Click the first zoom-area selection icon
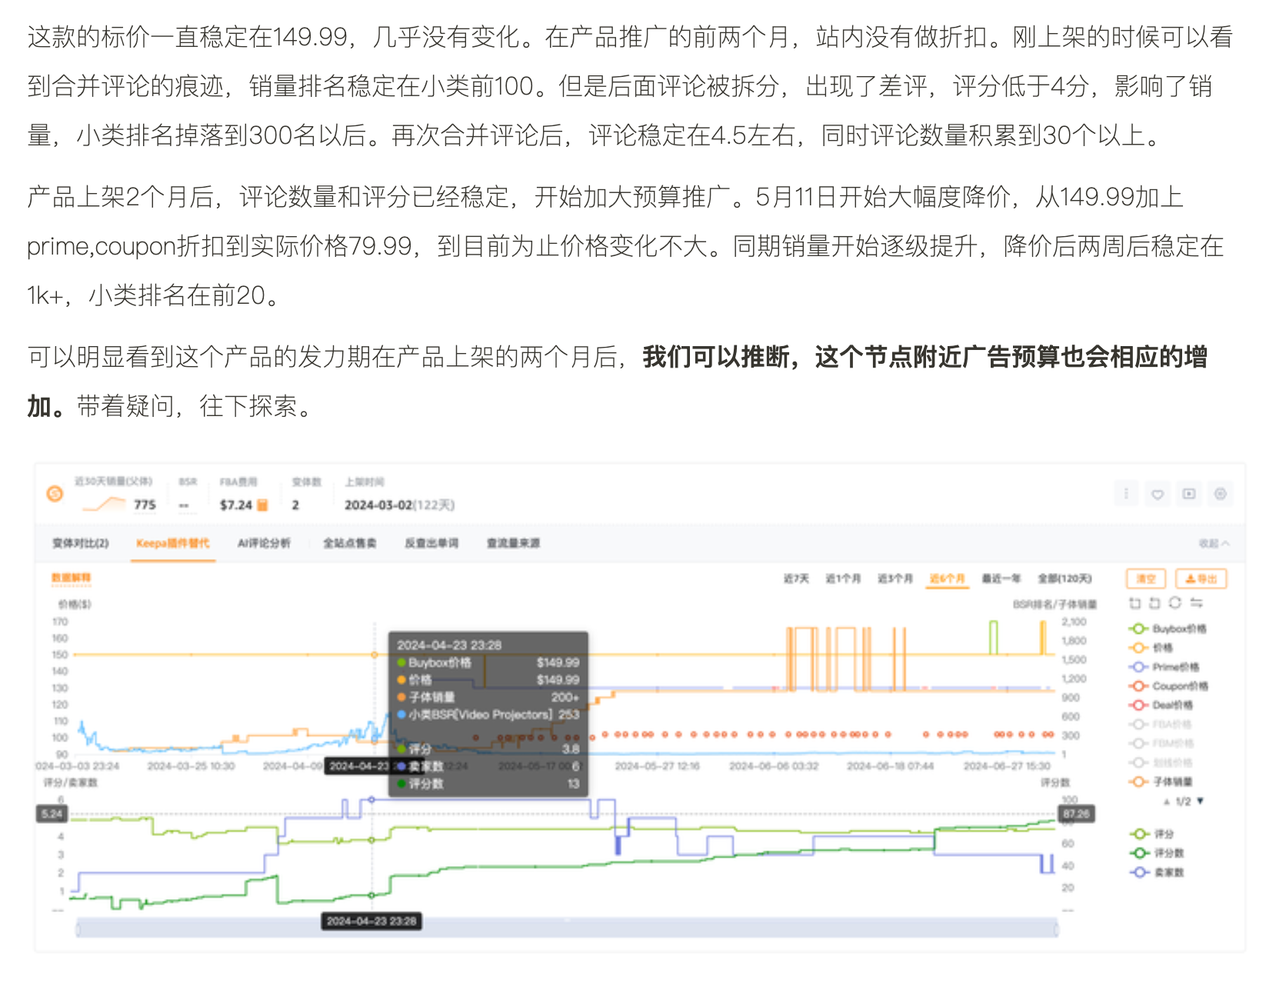 click(1134, 603)
